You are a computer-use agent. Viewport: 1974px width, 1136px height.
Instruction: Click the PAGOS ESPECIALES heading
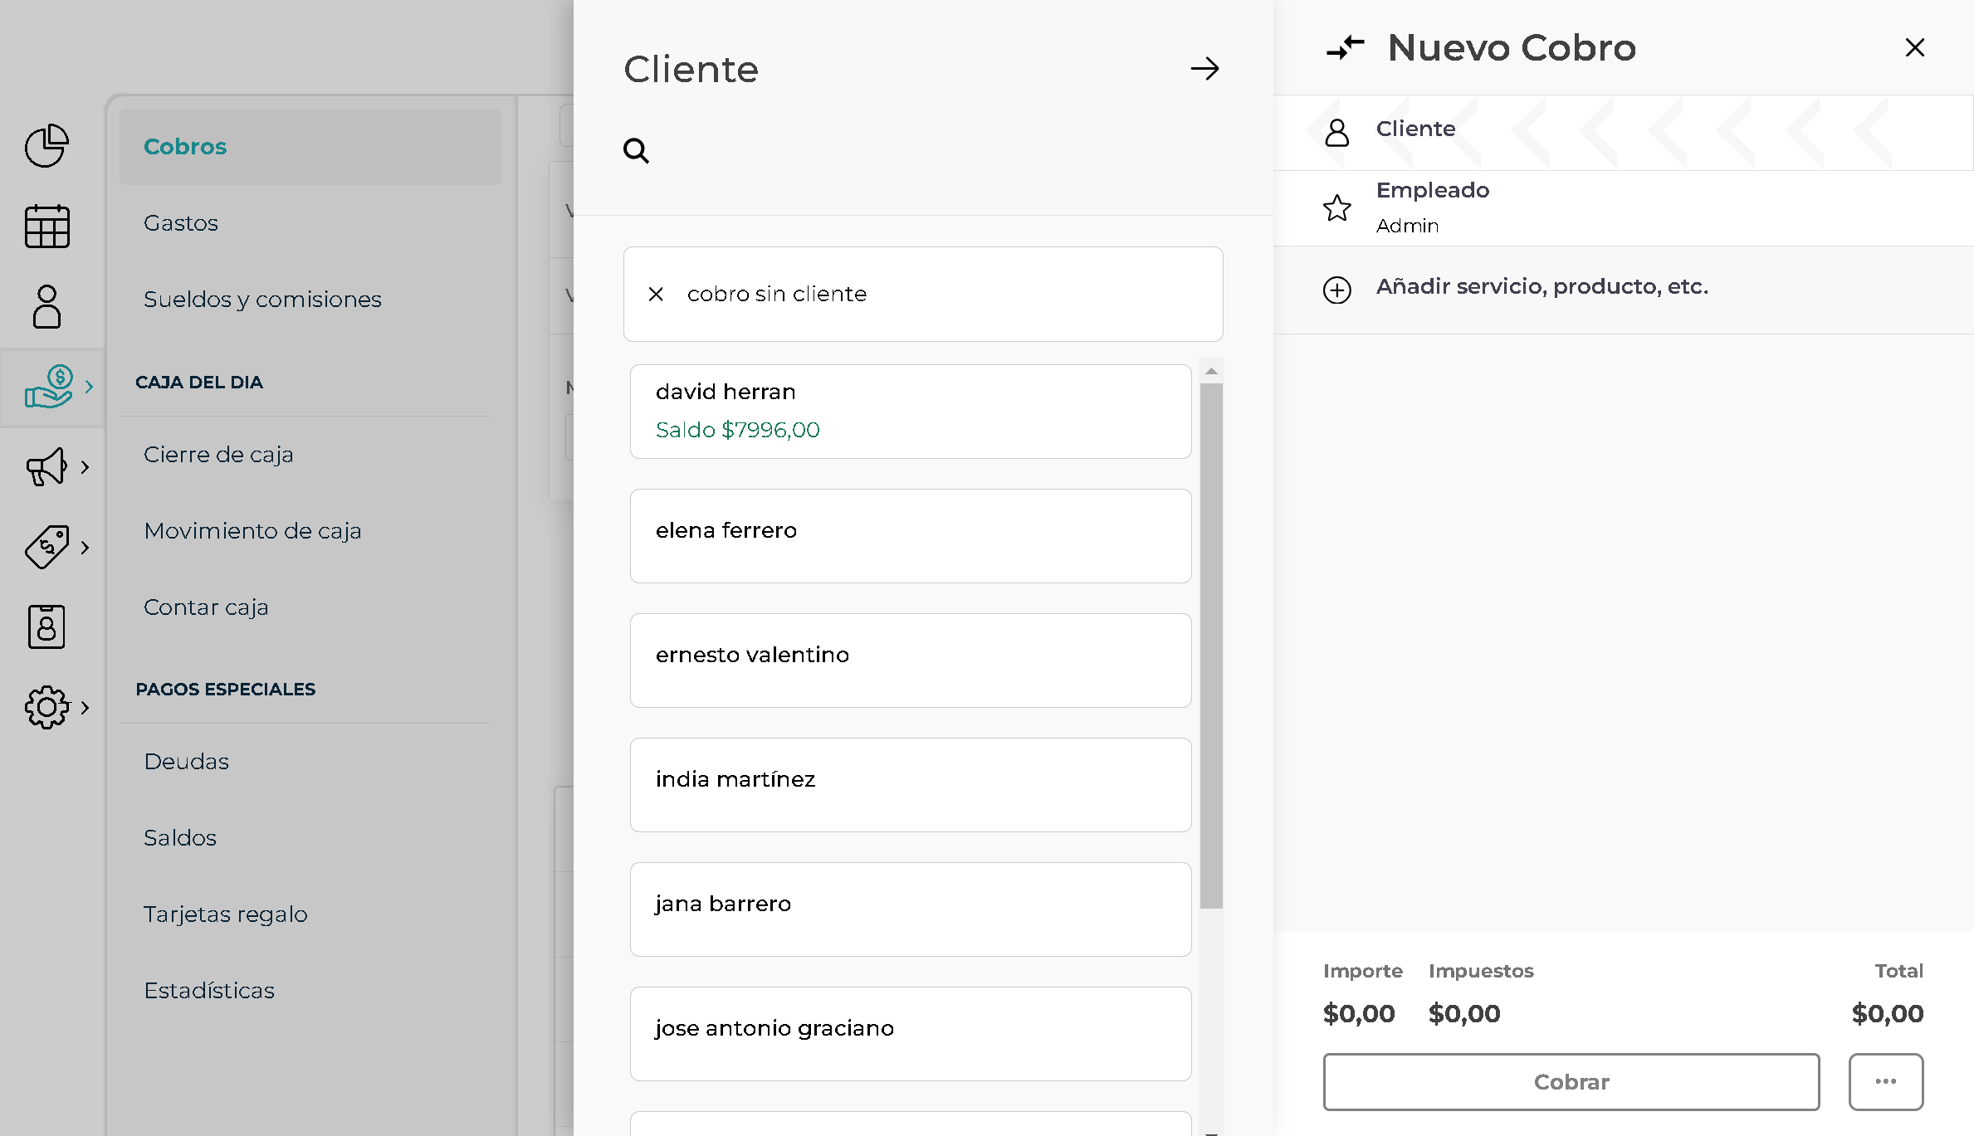point(226,690)
